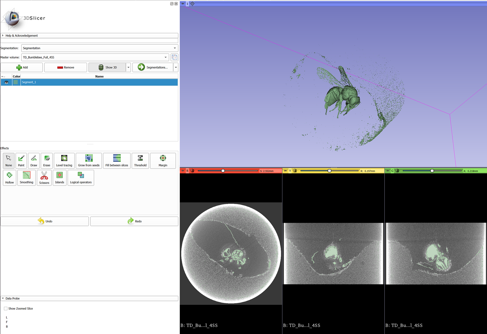Toggle the Show 3D button
The image size is (487, 334).
coord(107,67)
